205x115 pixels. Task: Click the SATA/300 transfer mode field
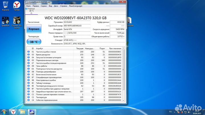tap(77, 33)
